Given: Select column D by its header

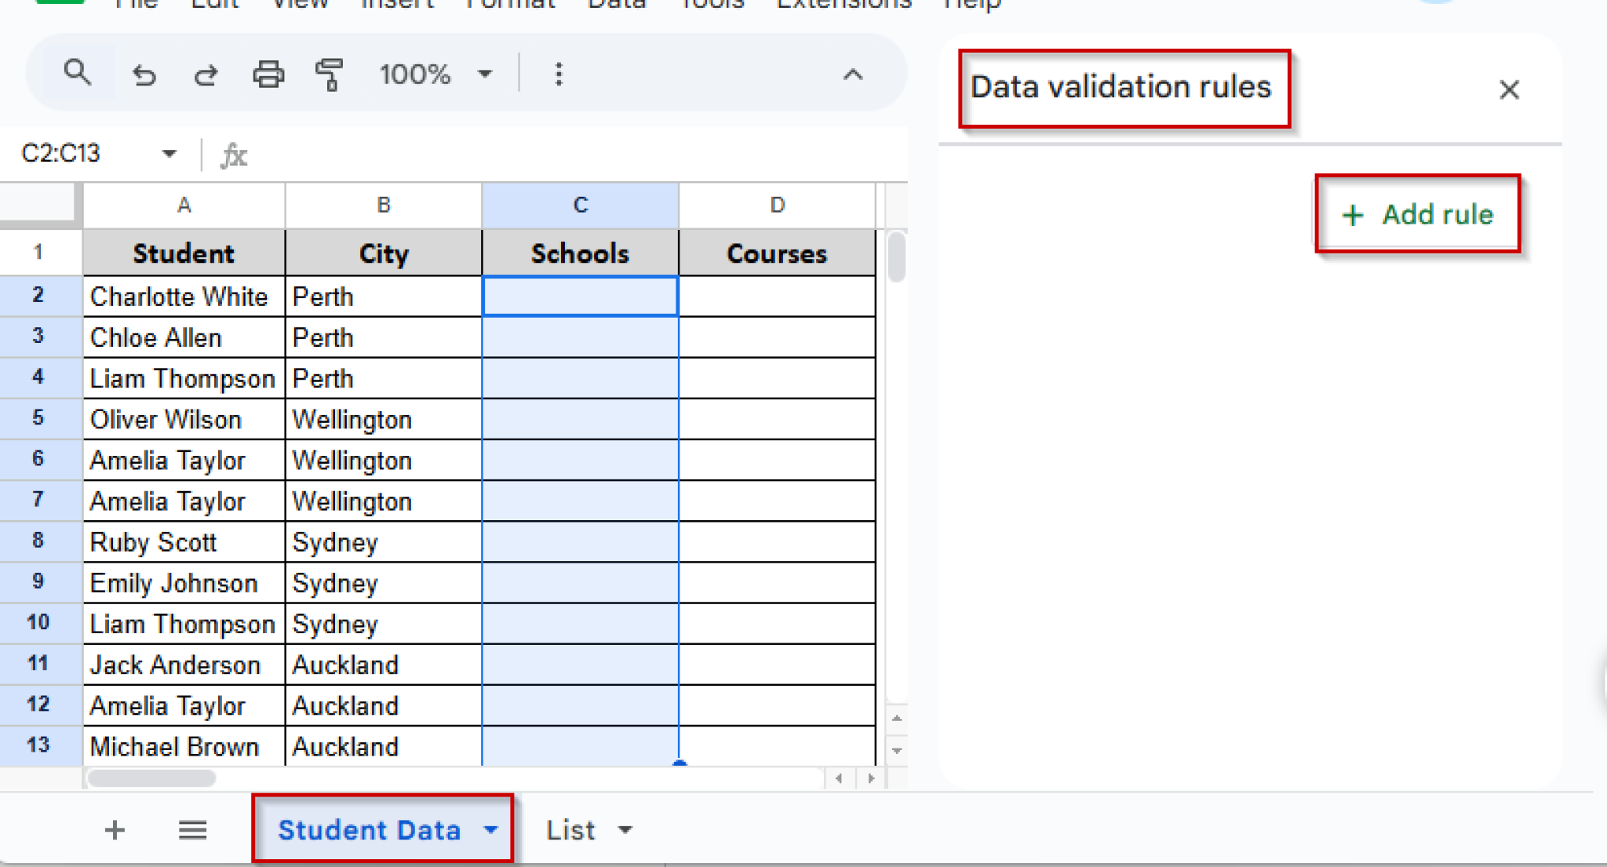Looking at the screenshot, I should (x=776, y=205).
